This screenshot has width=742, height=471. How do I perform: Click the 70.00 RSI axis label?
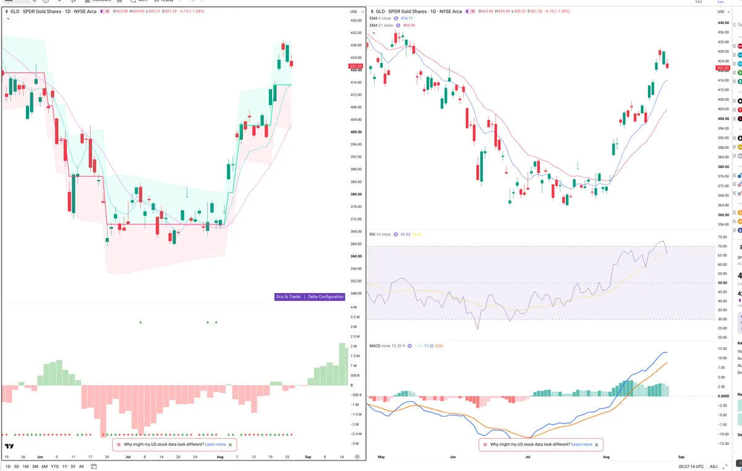[x=722, y=246]
